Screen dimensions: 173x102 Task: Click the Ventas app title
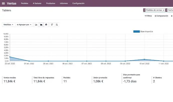tap(12, 3)
